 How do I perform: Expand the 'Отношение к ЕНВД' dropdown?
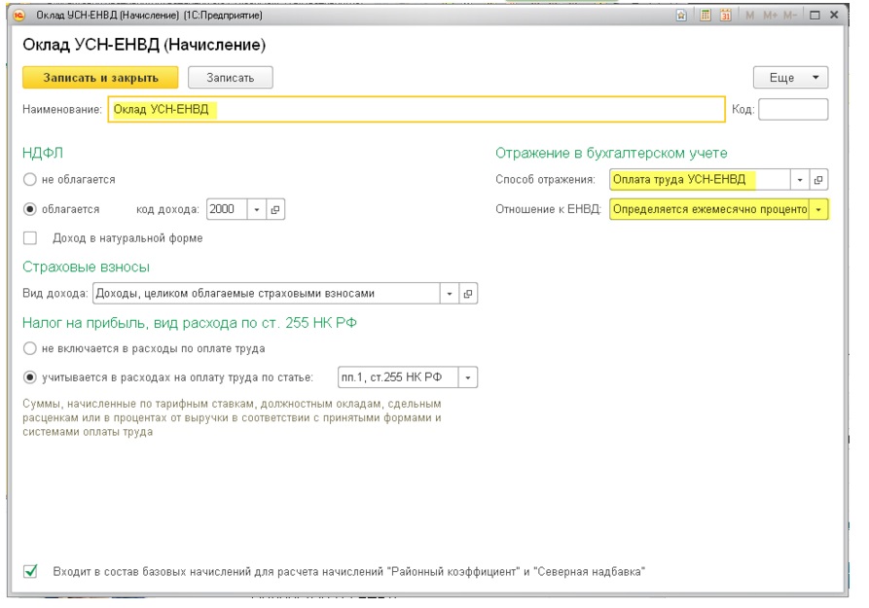pos(818,209)
